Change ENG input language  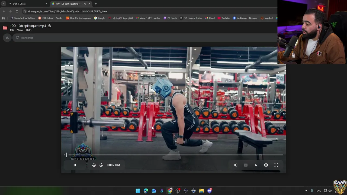(319, 191)
